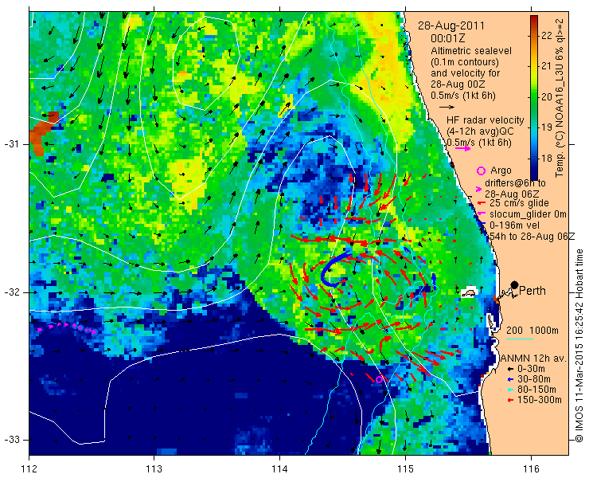Click the 'slocum_glider 0m' legend text
The image size is (589, 478).
tap(528, 214)
